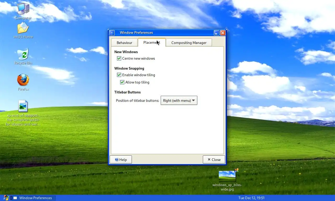The height and width of the screenshot is (201, 335).
Task: Select the Recycle Bin desktop icon
Action: pyautogui.click(x=23, y=54)
